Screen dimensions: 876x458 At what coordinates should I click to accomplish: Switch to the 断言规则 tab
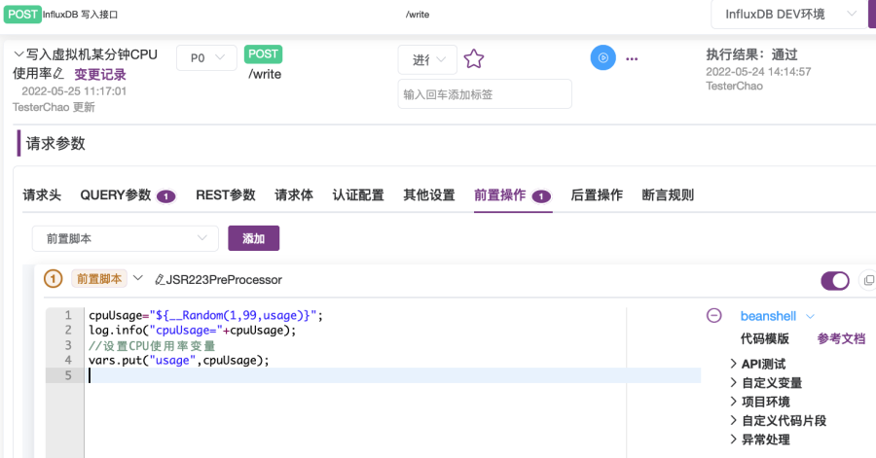(668, 195)
